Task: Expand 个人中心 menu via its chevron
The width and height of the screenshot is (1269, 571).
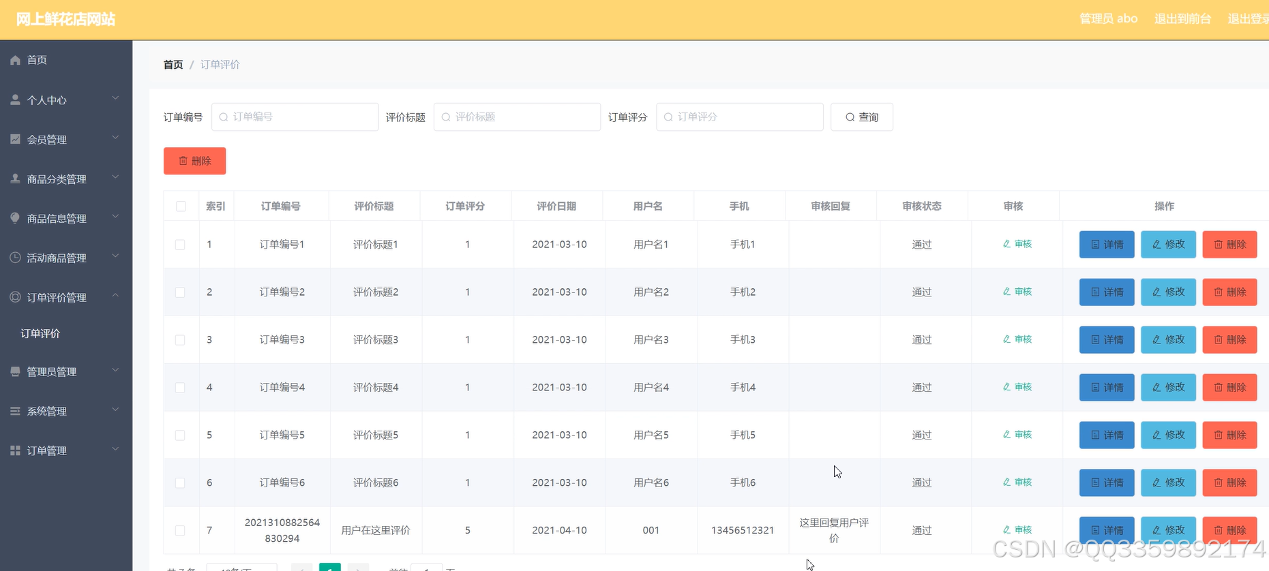Action: pyautogui.click(x=115, y=98)
